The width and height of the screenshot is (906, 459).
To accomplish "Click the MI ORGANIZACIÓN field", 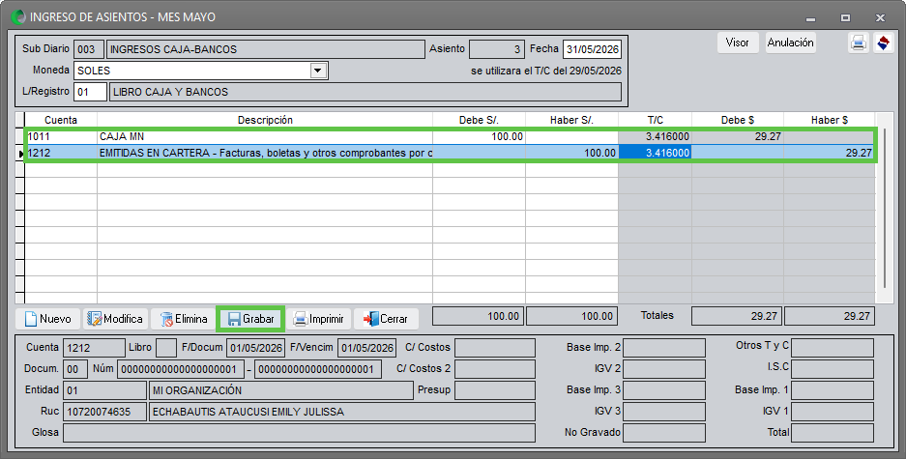I will click(x=280, y=390).
